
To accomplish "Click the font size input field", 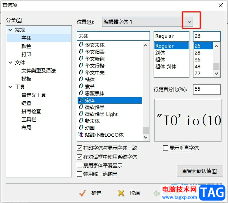I will coord(206,36).
